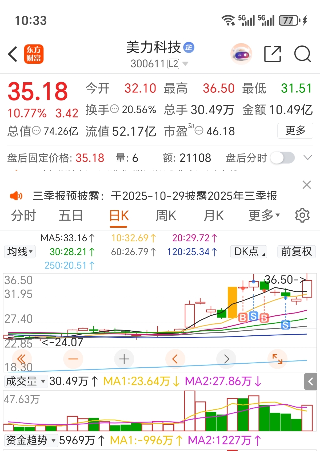Open the 东方财富 app logo

(34, 54)
